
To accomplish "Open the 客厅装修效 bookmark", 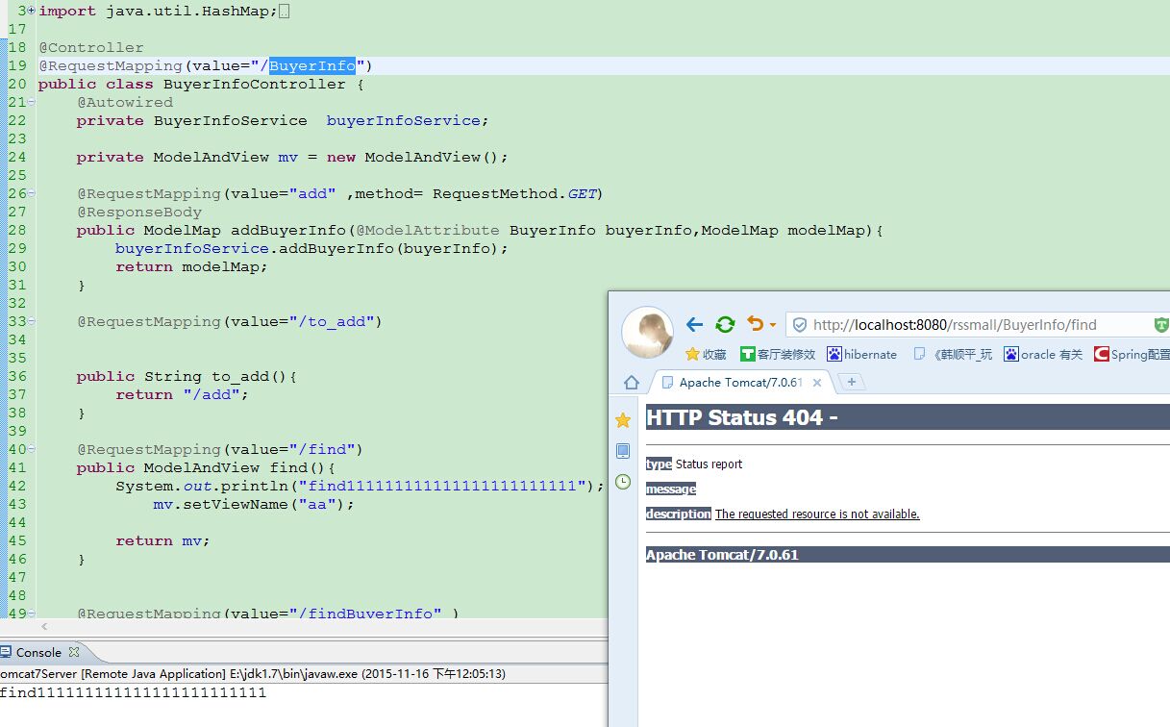I will [778, 354].
